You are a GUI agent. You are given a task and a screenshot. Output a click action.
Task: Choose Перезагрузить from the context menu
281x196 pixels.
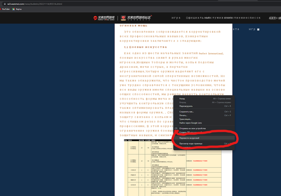186,106
